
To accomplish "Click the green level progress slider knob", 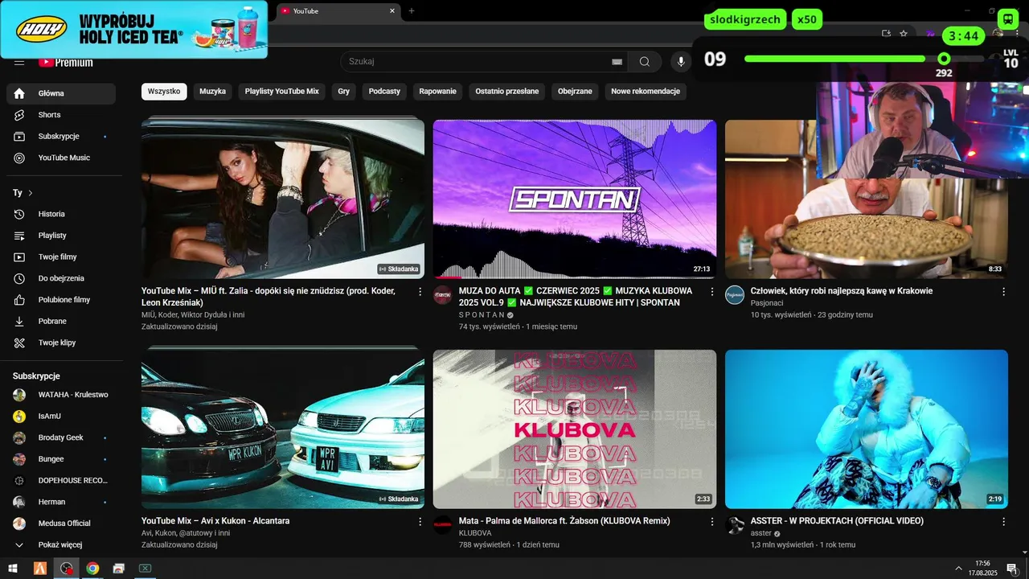I will pos(944,59).
